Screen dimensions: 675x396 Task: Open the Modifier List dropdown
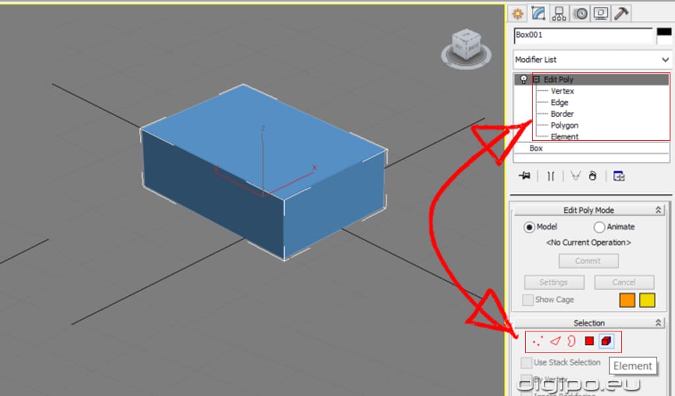point(591,59)
